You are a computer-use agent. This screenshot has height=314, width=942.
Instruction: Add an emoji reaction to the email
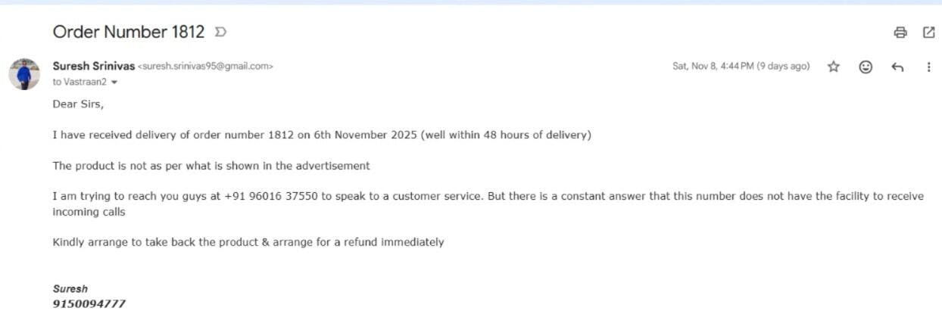(866, 67)
